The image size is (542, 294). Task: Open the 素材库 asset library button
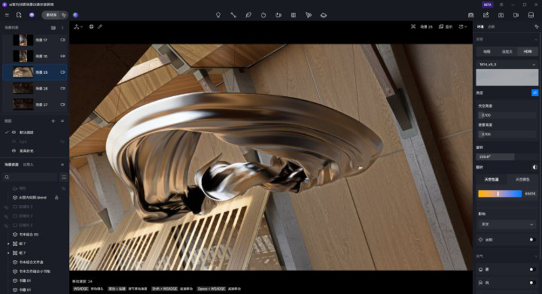tap(51, 15)
